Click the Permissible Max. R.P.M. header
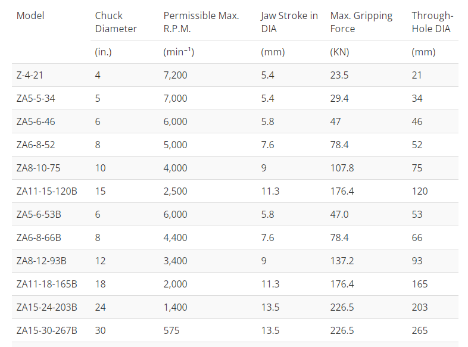The width and height of the screenshot is (468, 347). [201, 22]
